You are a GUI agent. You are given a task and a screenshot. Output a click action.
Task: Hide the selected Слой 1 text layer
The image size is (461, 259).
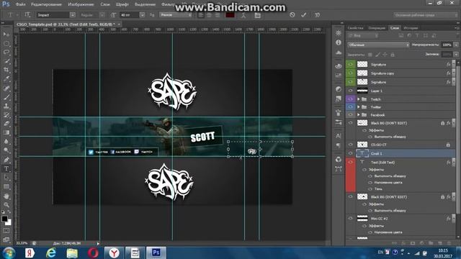tap(351, 153)
